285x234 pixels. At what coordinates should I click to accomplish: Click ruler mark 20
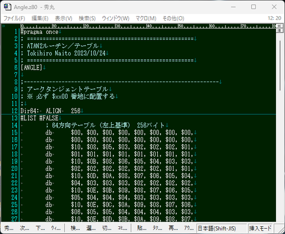point(86,26)
